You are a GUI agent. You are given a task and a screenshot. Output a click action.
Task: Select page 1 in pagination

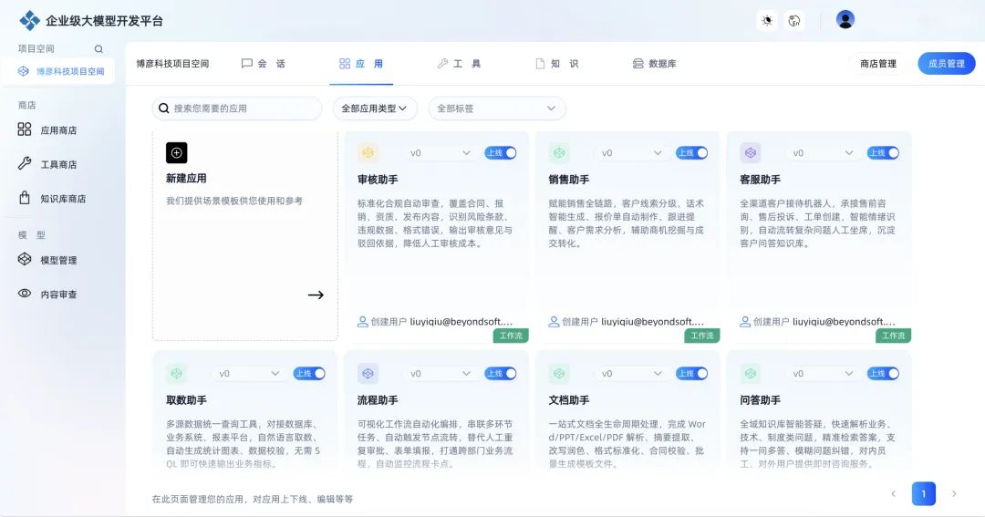coord(923,494)
